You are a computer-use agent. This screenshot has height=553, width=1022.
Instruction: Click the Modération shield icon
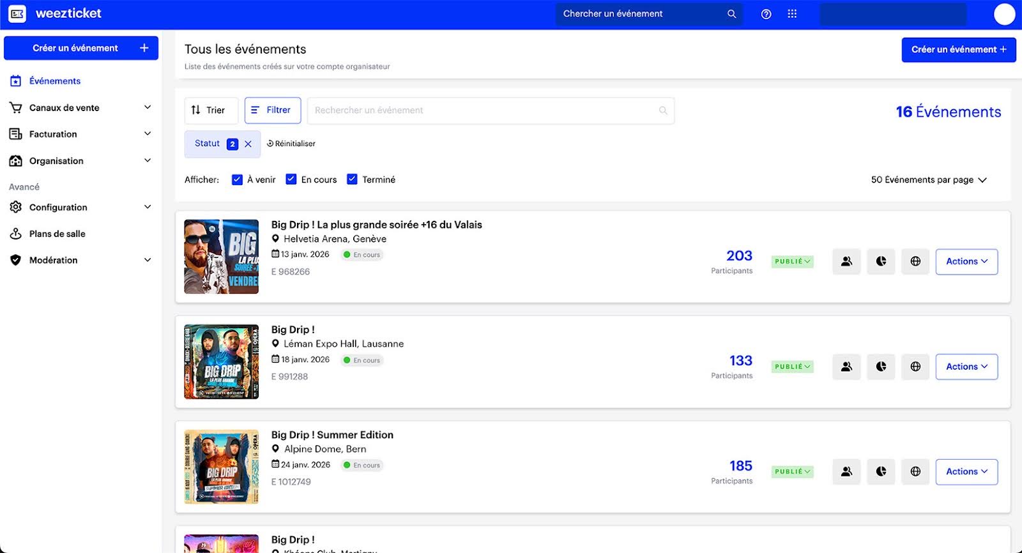click(x=16, y=260)
